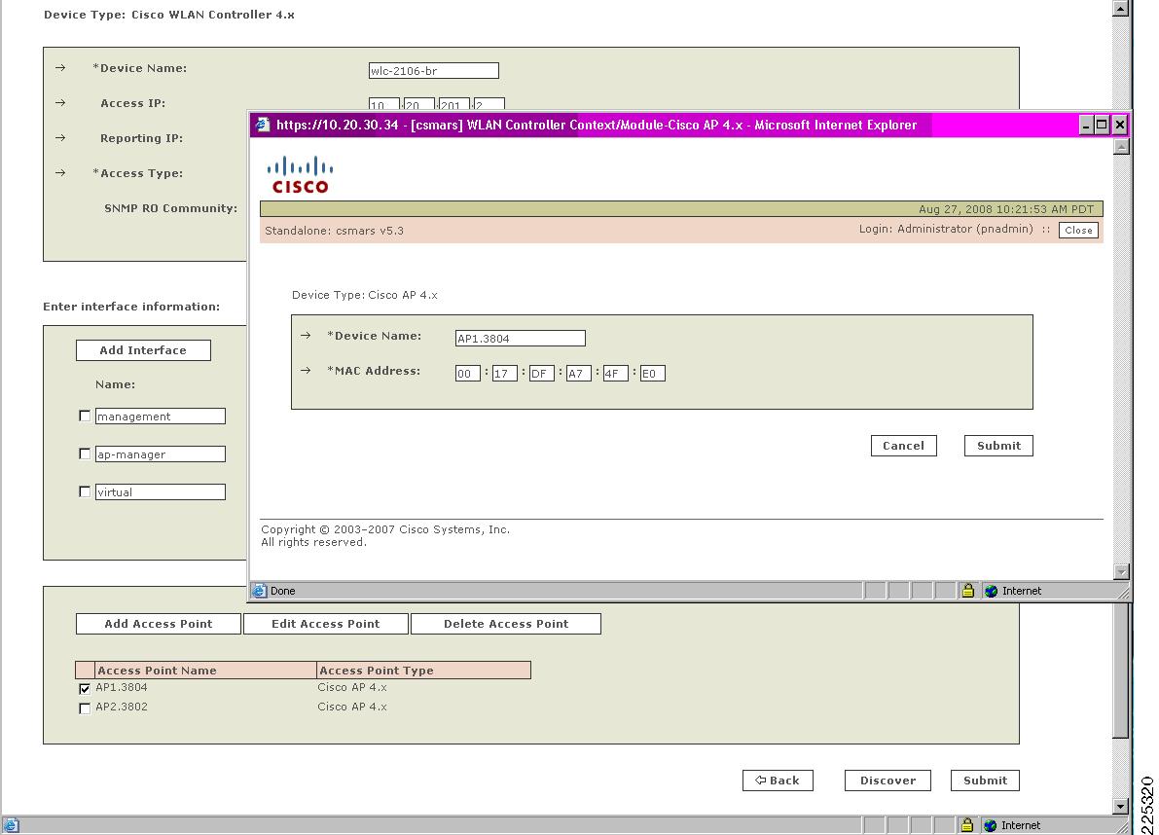Click Delete Access Point button
Image resolution: width=1159 pixels, height=835 pixels.
click(506, 624)
